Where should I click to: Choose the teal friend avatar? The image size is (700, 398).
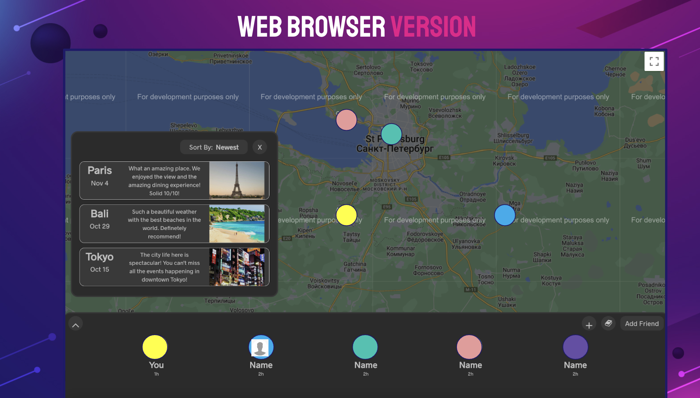(365, 347)
